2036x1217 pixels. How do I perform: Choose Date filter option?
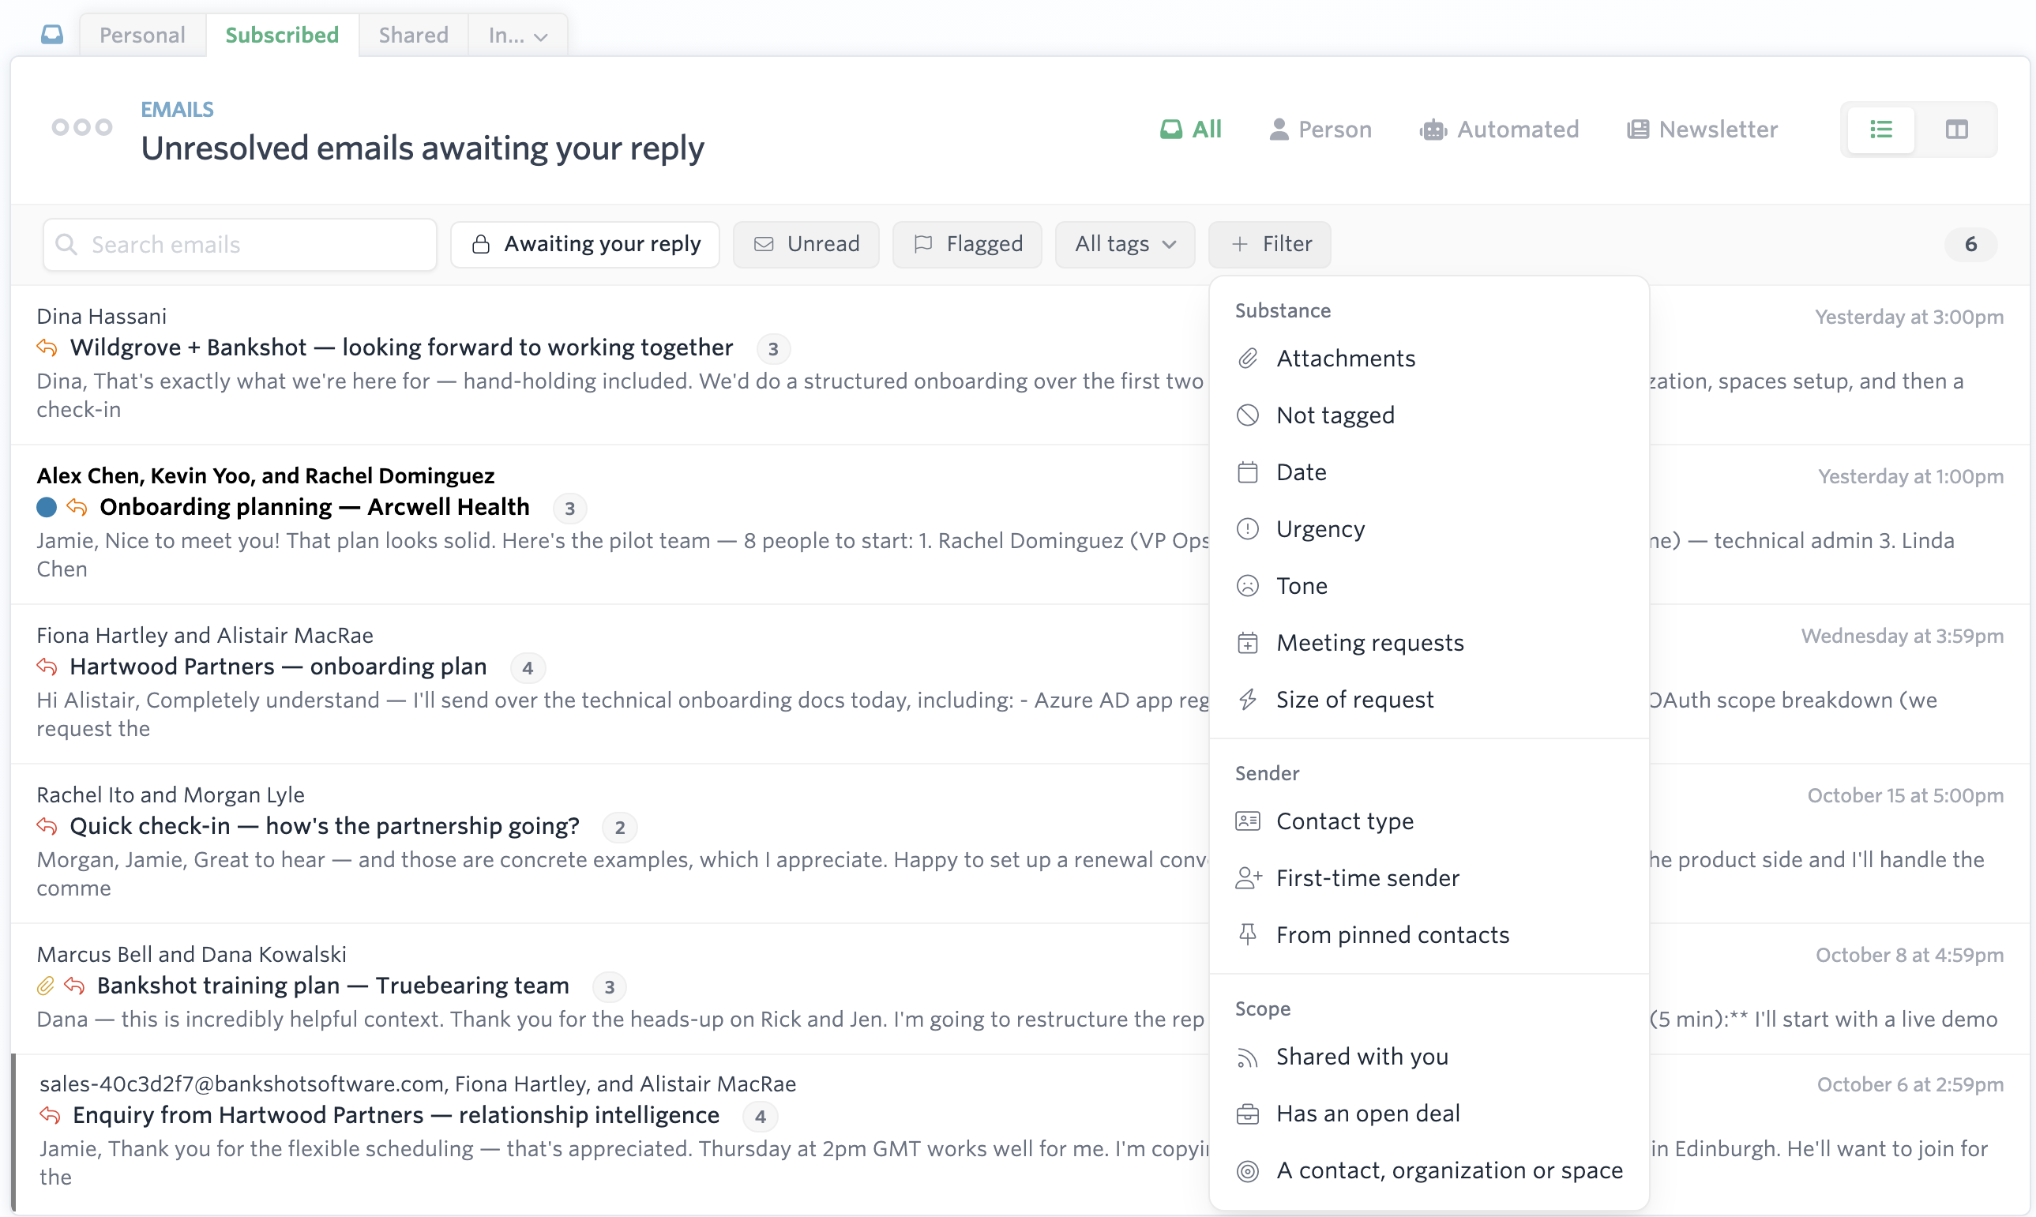1429,472
